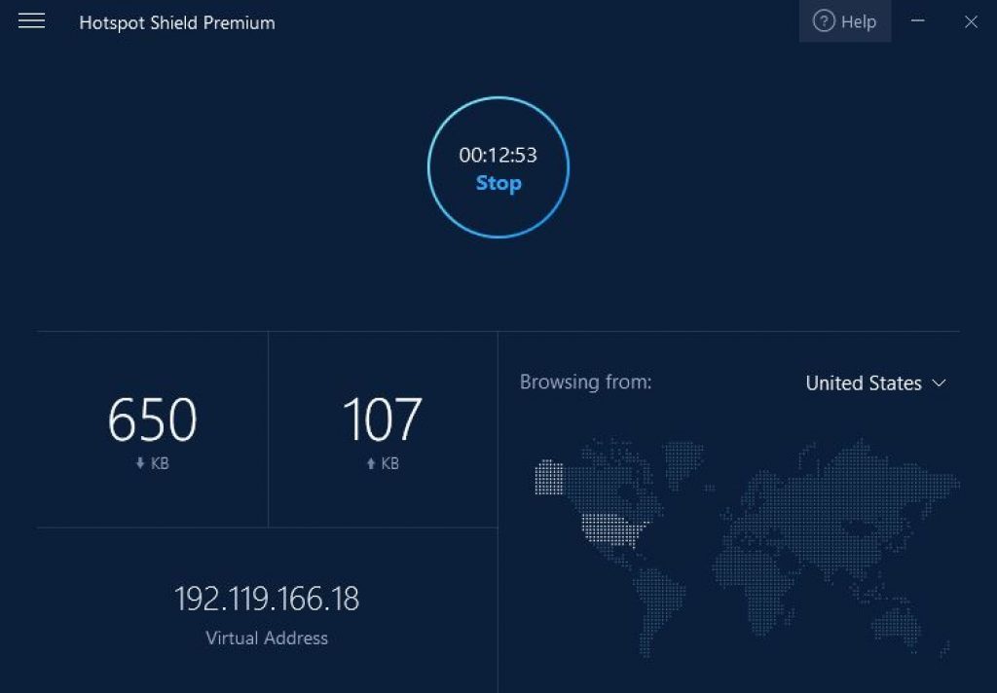Click the Browsing from label
997x693 pixels.
point(585,383)
